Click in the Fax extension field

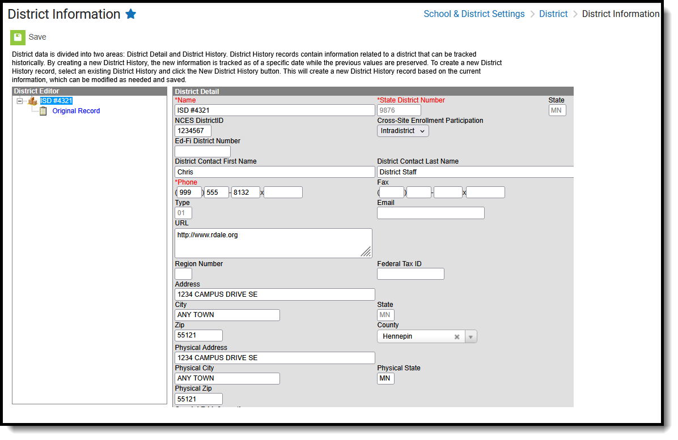(485, 192)
